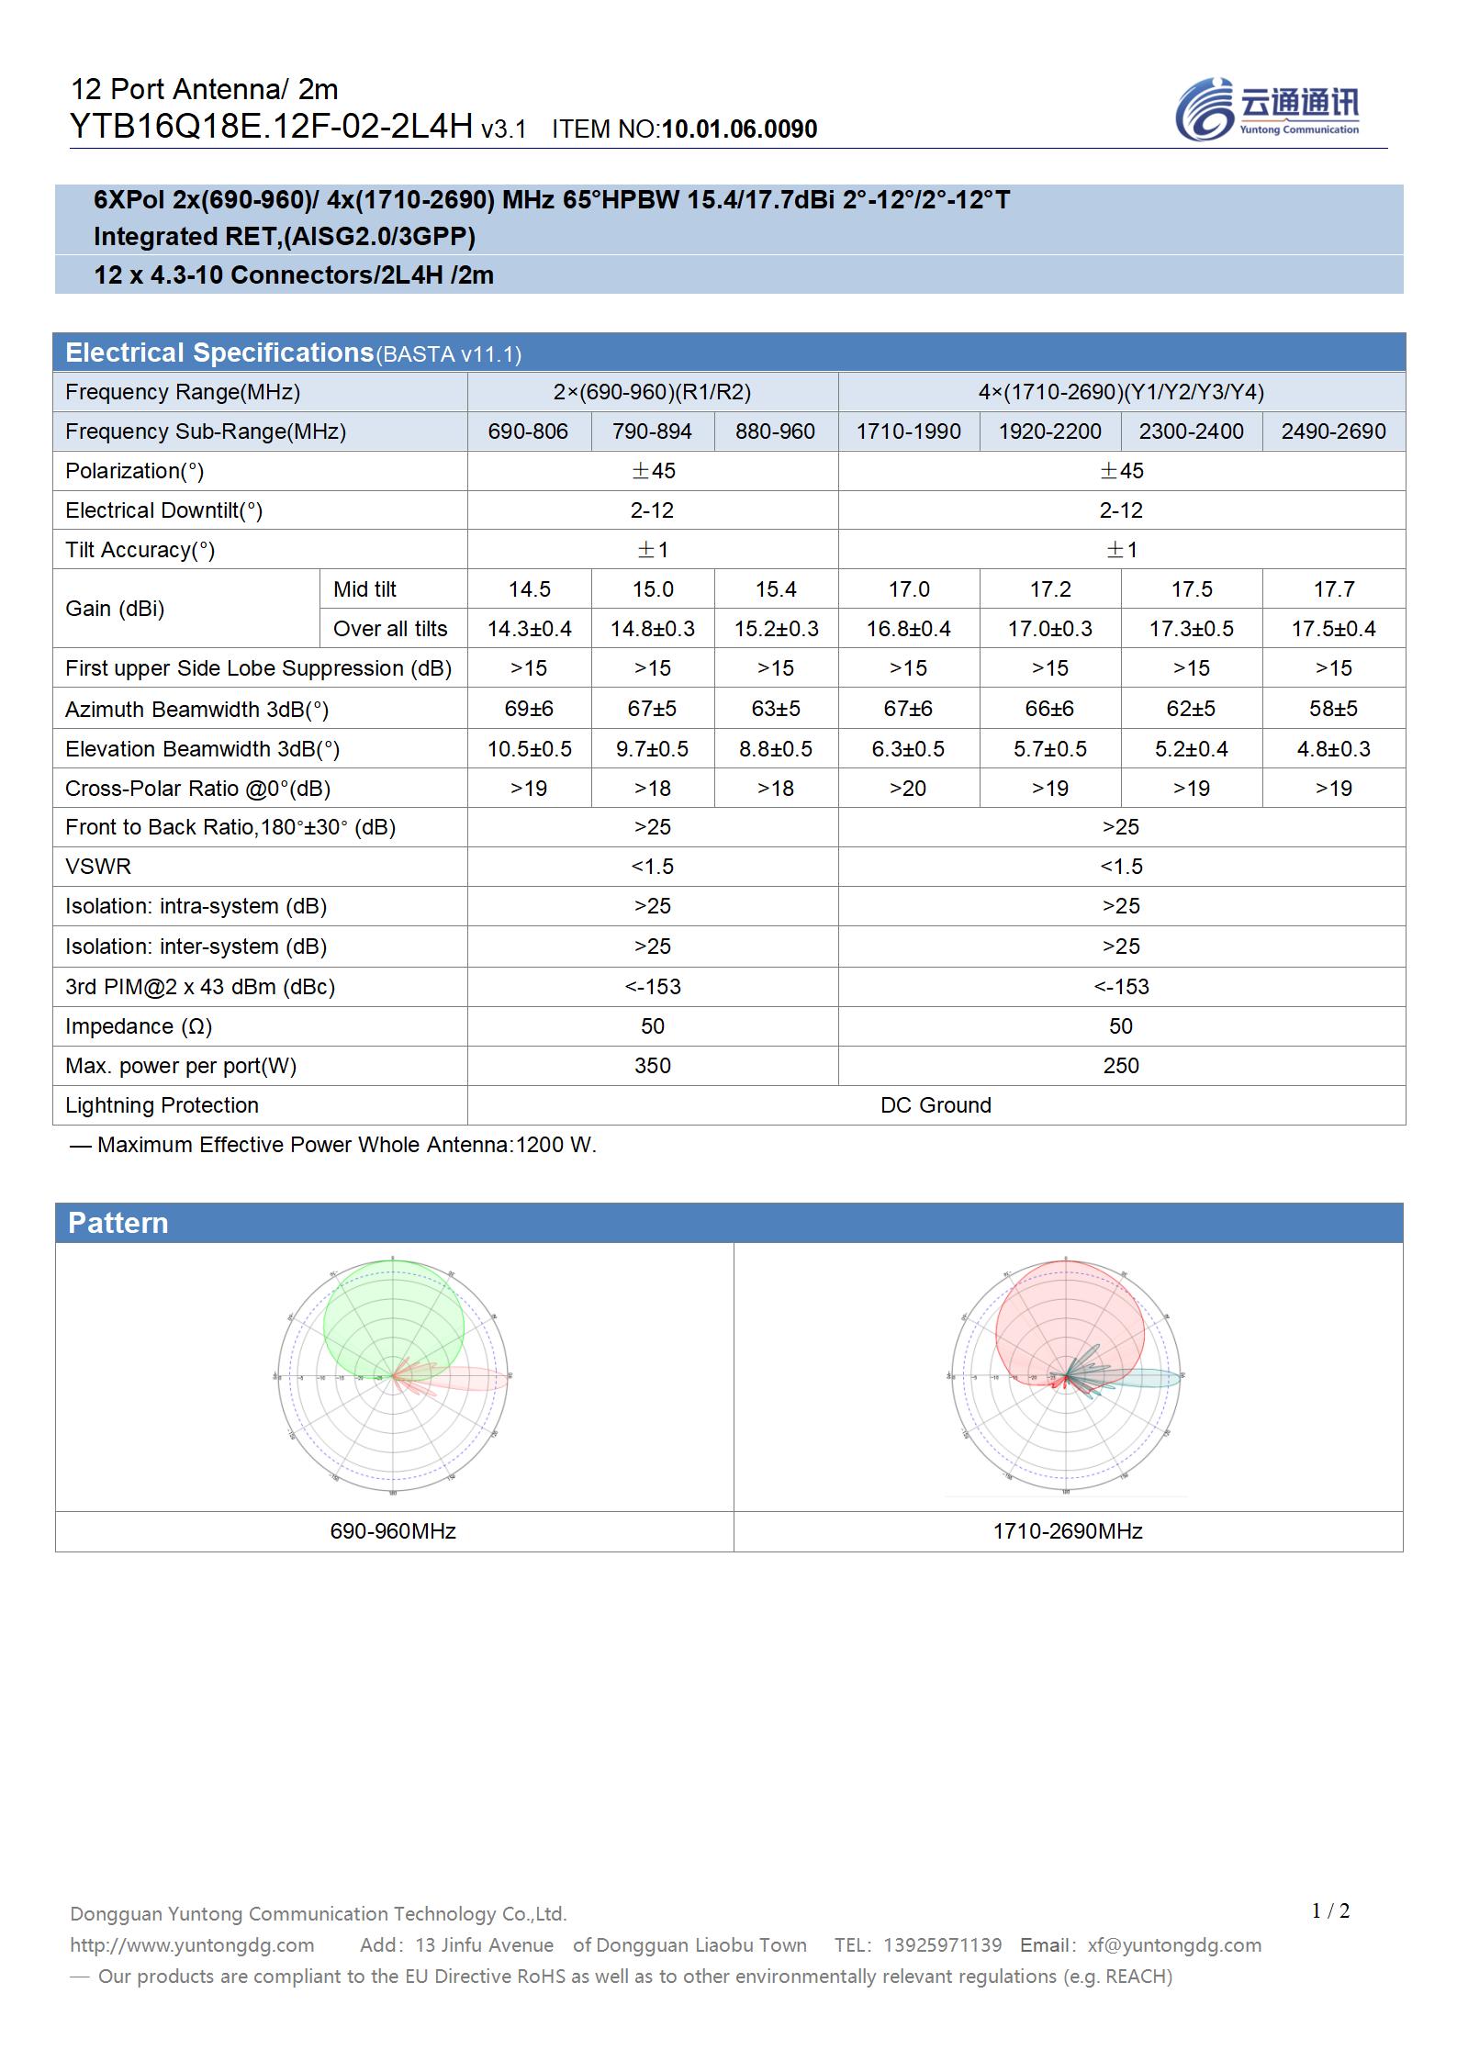The height and width of the screenshot is (2061, 1457).
Task: Click the 2×(690-960)(R1/R2) column header
Action: [652, 392]
